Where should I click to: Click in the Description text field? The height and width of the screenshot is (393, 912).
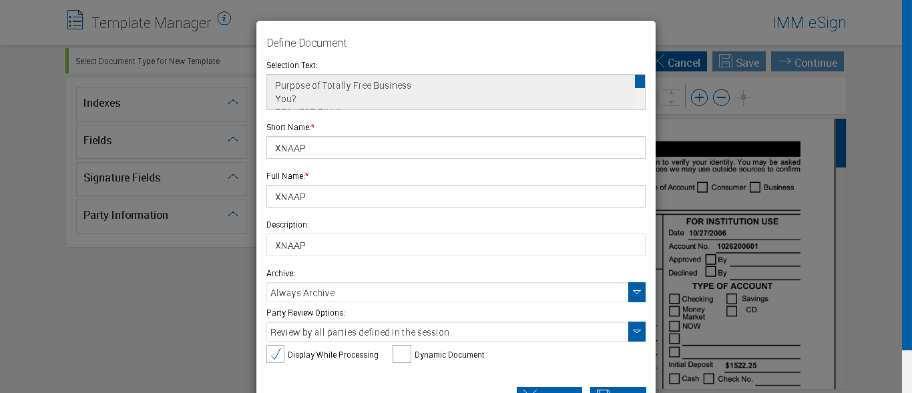coord(455,246)
